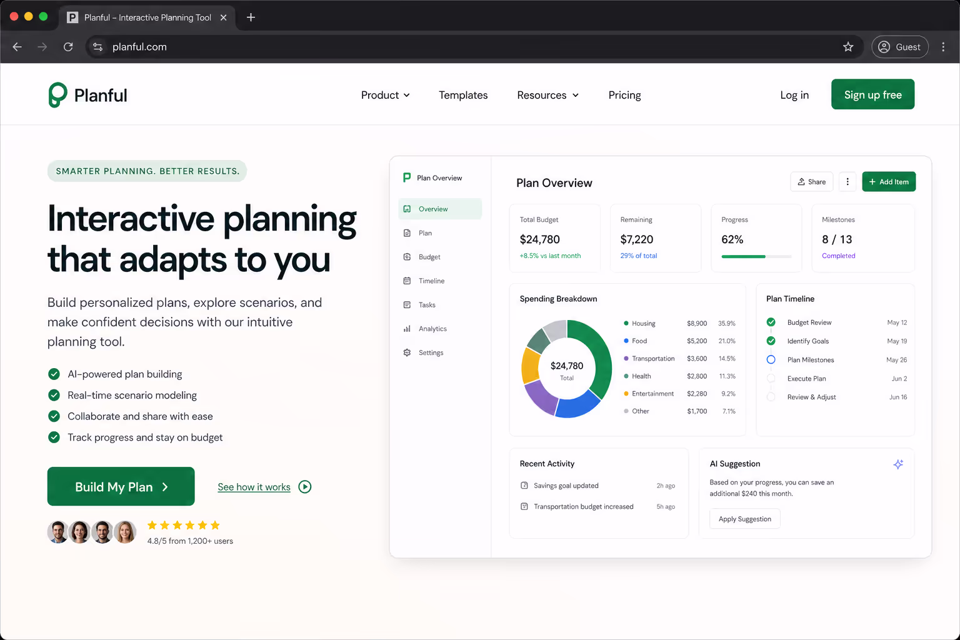960x640 pixels.
Task: Click the forward navigation arrow
Action: pyautogui.click(x=42, y=47)
